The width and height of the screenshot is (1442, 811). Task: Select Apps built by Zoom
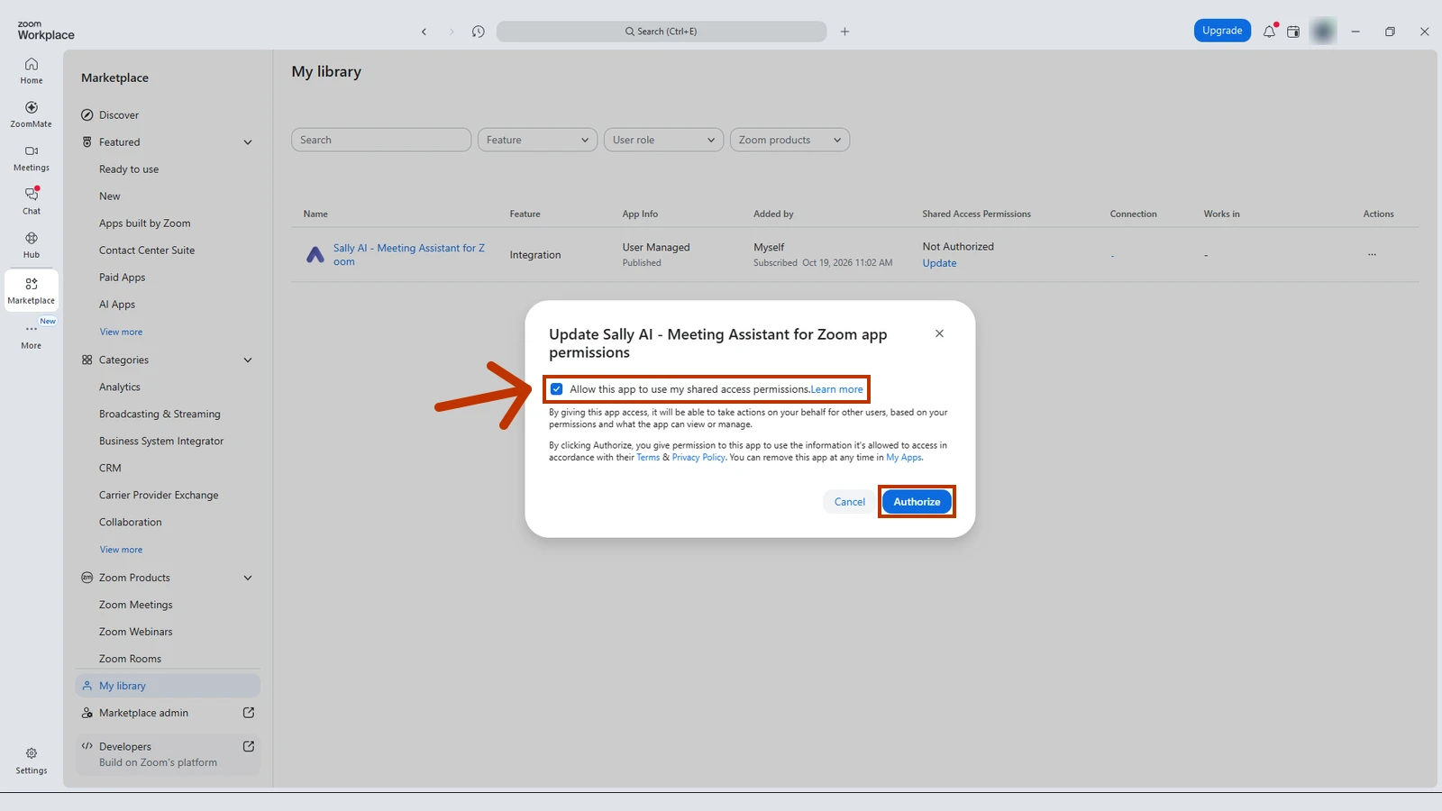(145, 223)
